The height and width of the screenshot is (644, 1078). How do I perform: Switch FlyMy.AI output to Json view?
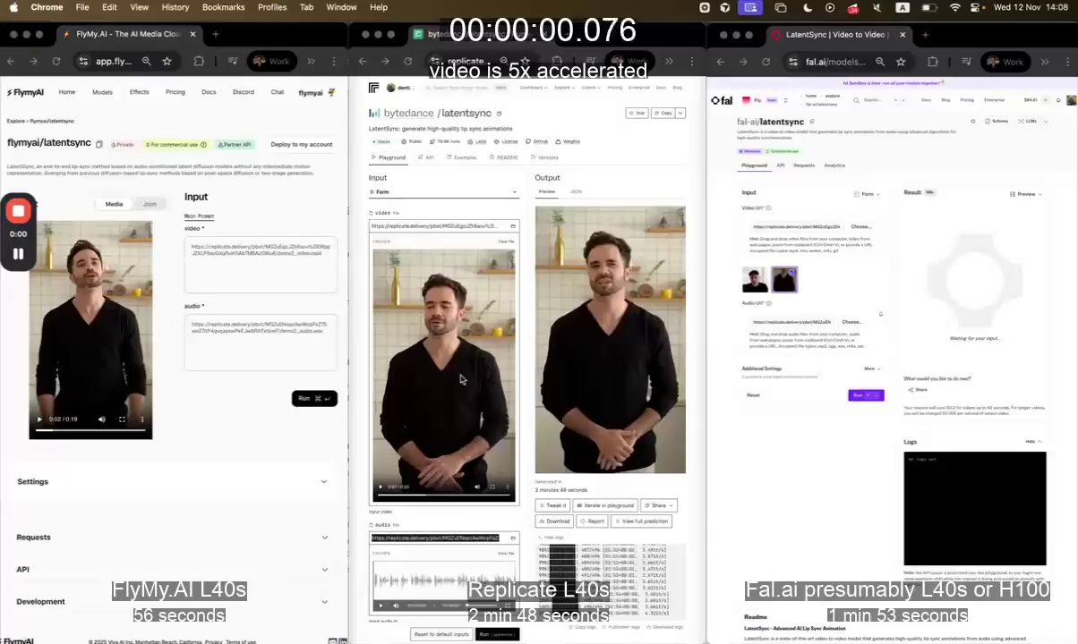click(150, 204)
